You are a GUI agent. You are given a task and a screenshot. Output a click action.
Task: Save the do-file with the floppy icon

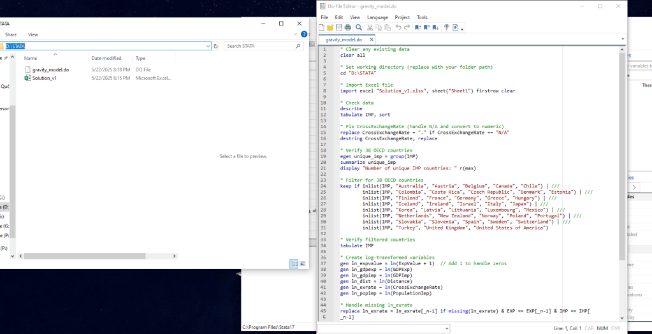[x=339, y=27]
